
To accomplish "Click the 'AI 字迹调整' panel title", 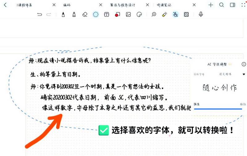I will pos(217,64).
